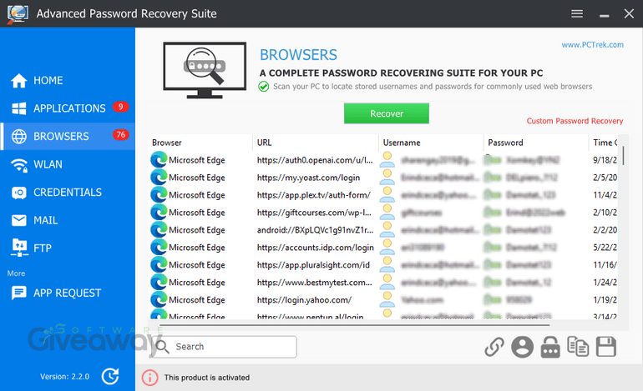Viewport: 643px width, 391px height.
Task: Open the hamburger menu in title bar
Action: [x=577, y=14]
